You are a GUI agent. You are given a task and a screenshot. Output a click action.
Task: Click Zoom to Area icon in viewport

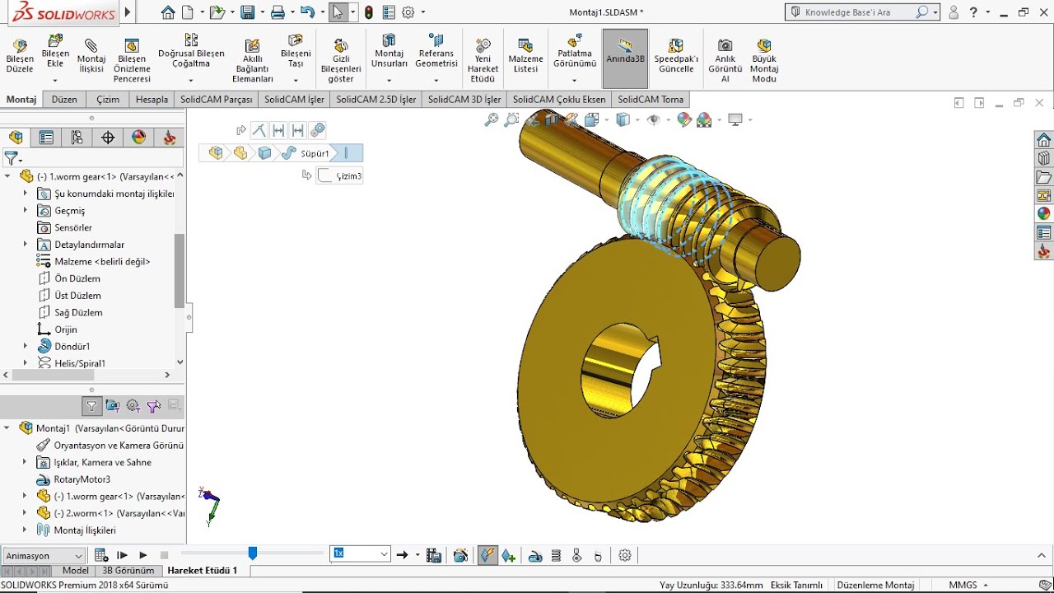coord(511,119)
